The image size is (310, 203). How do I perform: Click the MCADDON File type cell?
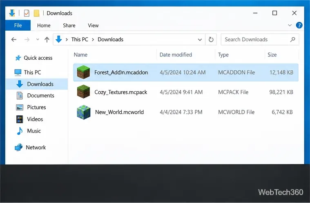click(236, 72)
